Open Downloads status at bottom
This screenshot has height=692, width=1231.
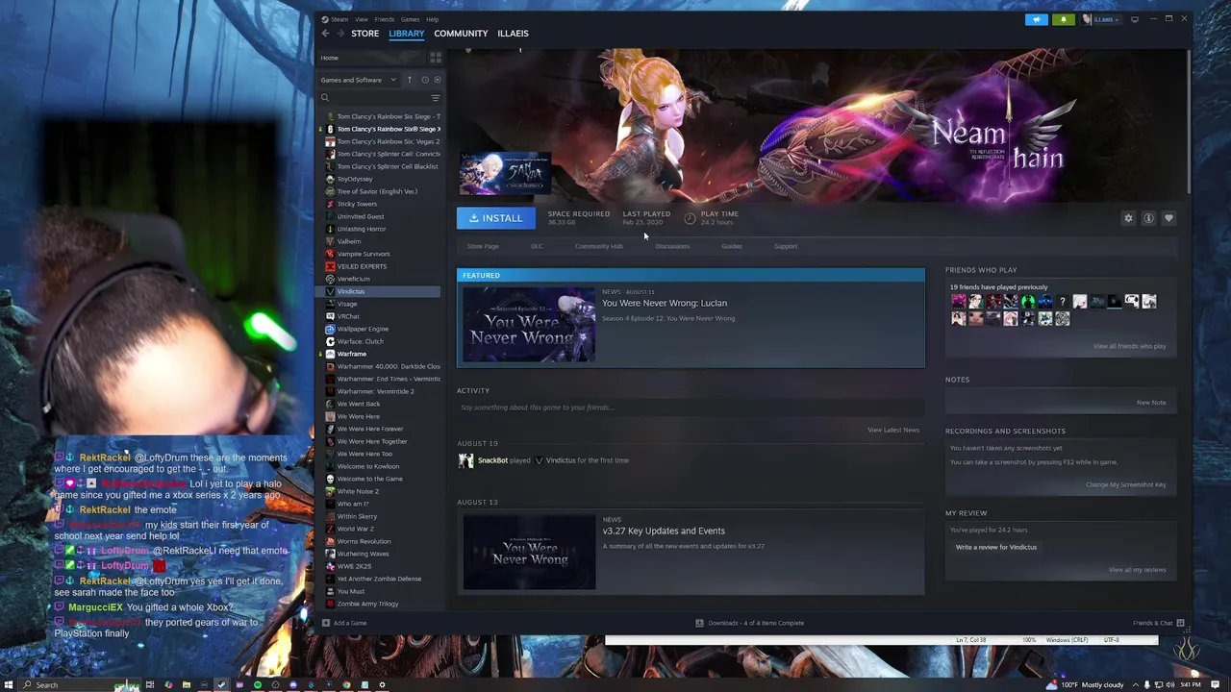pyautogui.click(x=750, y=623)
